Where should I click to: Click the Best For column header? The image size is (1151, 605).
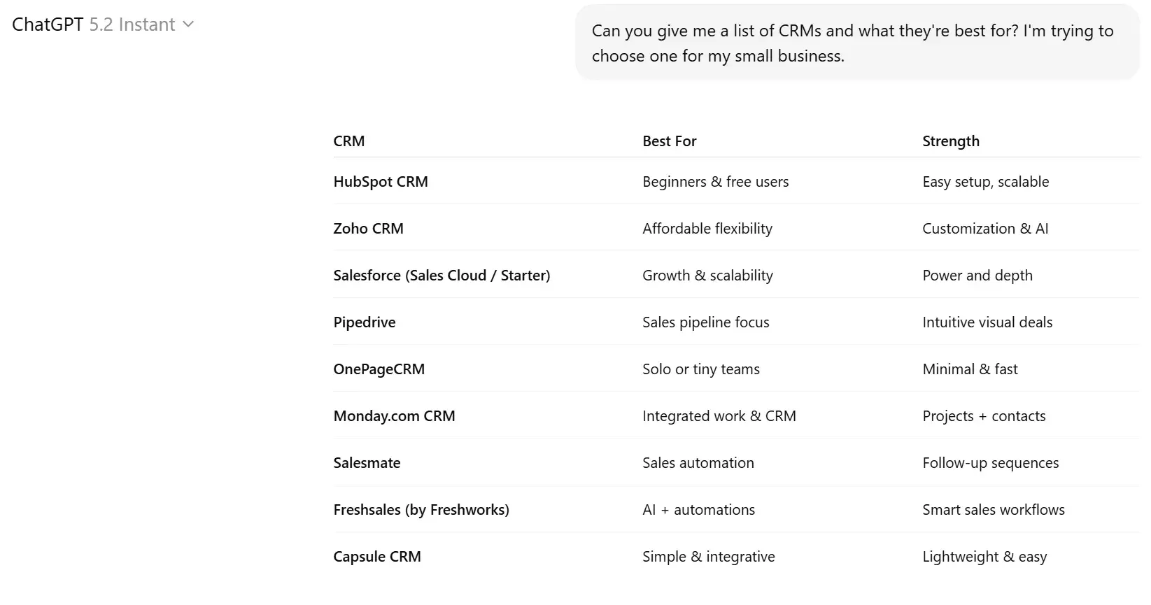click(669, 141)
